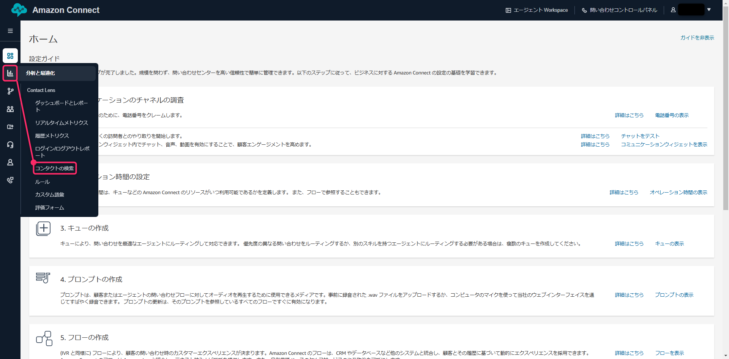Click the phone shield sidebar icon

tap(10, 180)
